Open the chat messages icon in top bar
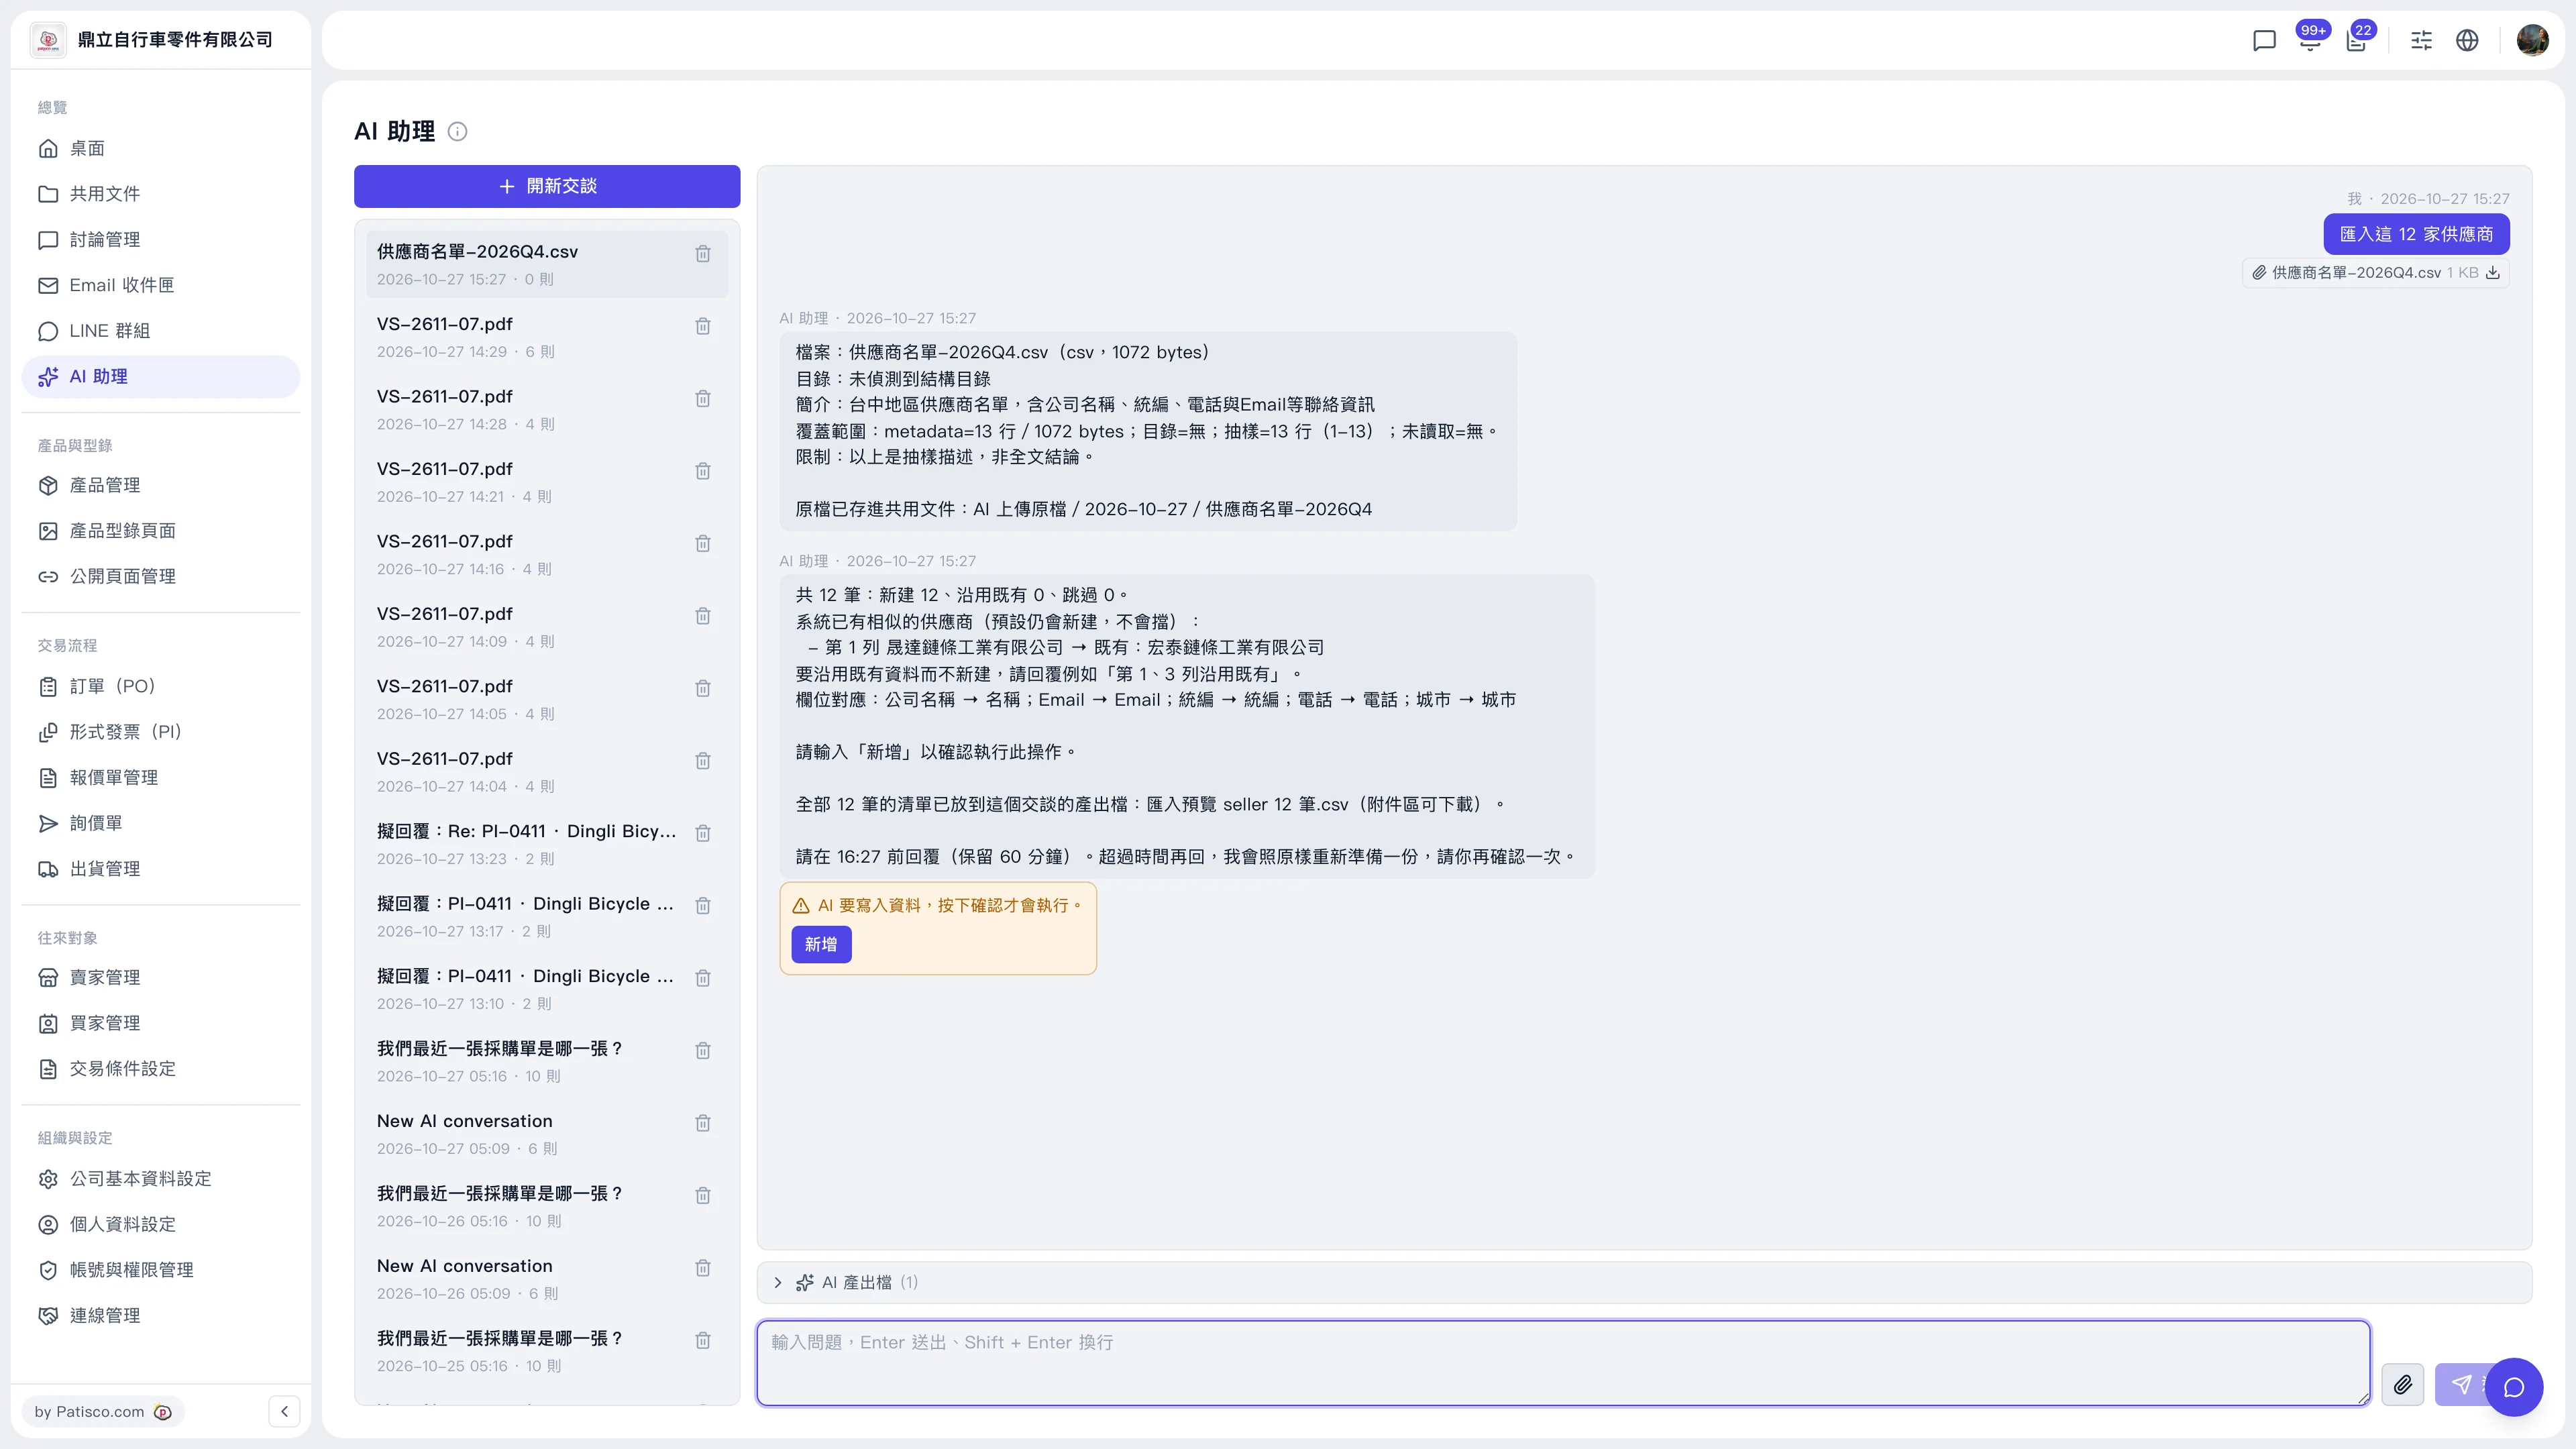Image resolution: width=2576 pixels, height=1449 pixels. click(2264, 40)
